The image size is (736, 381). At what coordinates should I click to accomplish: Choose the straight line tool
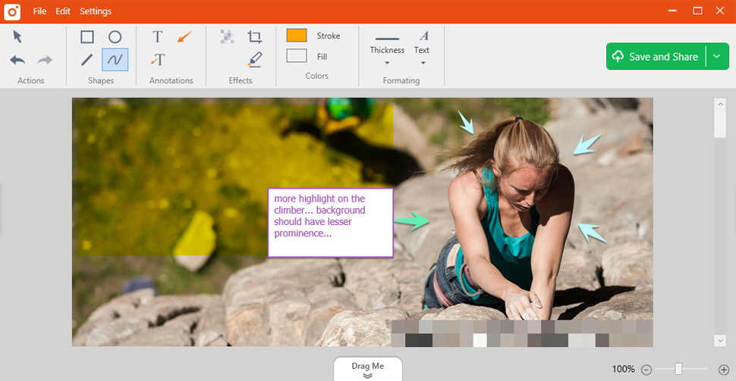point(87,60)
